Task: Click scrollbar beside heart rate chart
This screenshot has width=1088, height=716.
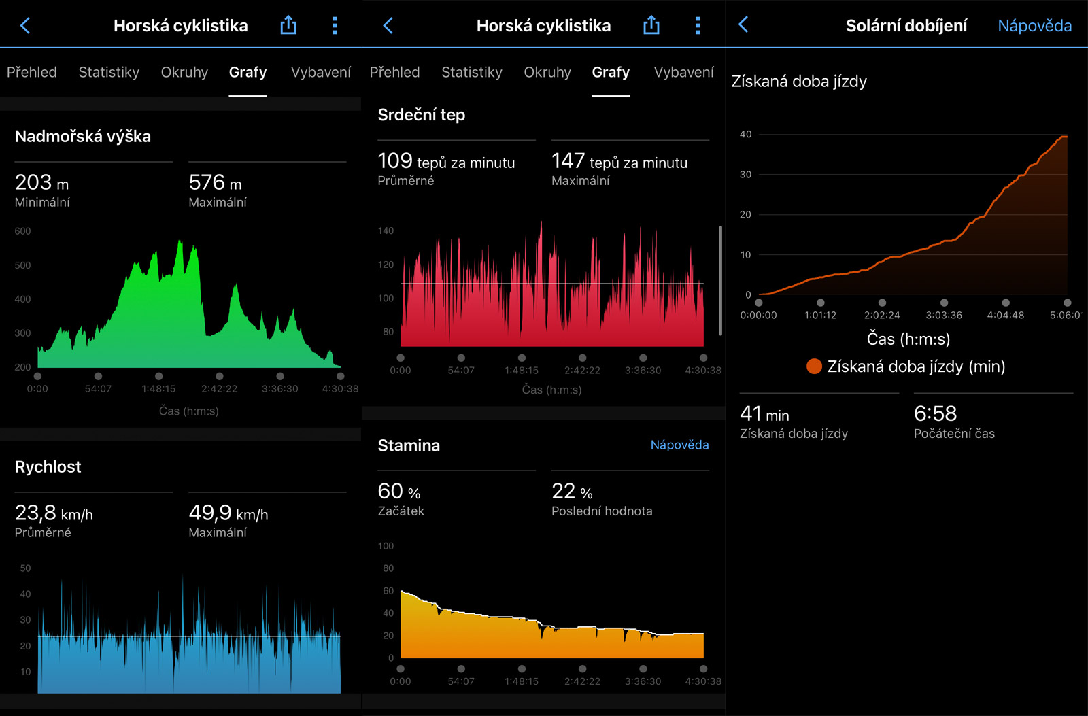Action: (720, 280)
